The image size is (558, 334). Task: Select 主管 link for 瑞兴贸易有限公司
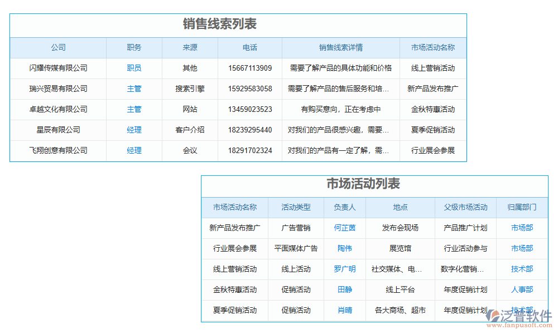[x=134, y=89]
